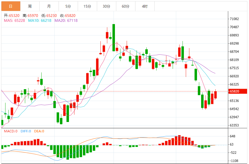Click the 68109 price axis label

pos(234,60)
